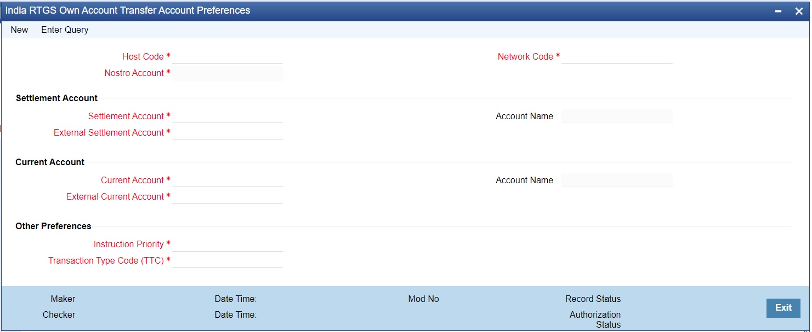Open the Enter Query action
812x332 pixels.
(65, 30)
